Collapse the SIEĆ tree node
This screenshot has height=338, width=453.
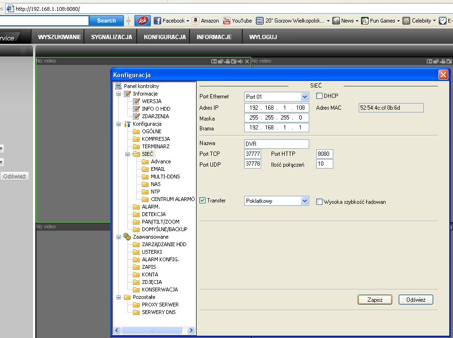(127, 154)
